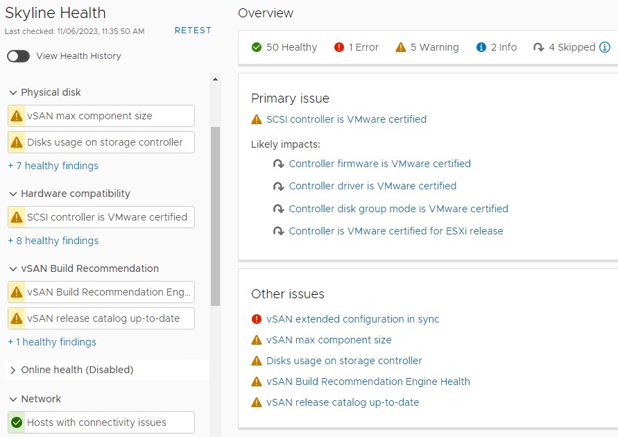The height and width of the screenshot is (437, 618).
Task: Click warning icon on vSAN release catalog card
Action: (x=17, y=318)
